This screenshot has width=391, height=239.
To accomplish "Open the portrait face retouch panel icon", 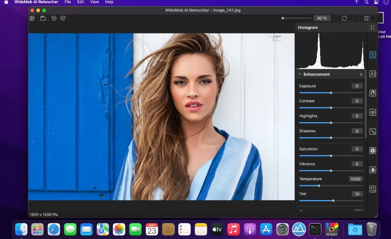I will [x=372, y=93].
